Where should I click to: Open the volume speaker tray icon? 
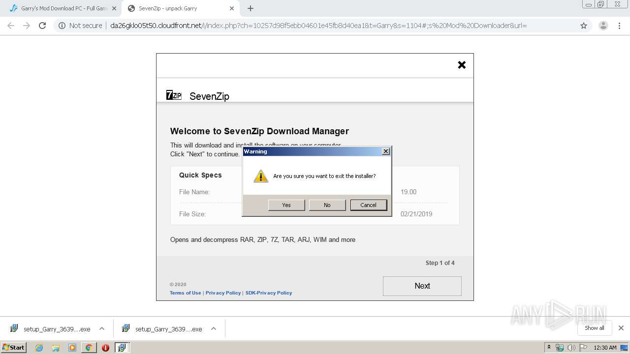[571, 348]
